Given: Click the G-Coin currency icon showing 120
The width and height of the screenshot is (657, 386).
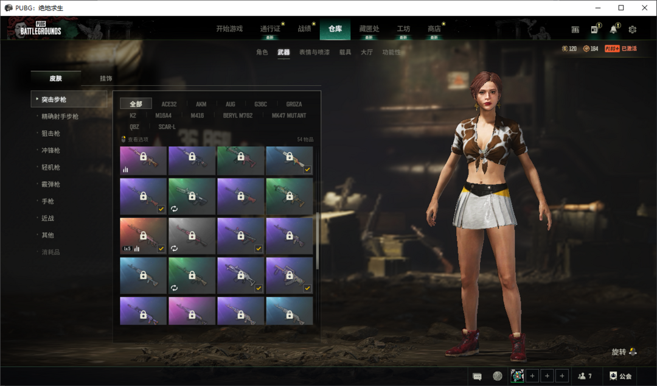Looking at the screenshot, I should coord(565,49).
